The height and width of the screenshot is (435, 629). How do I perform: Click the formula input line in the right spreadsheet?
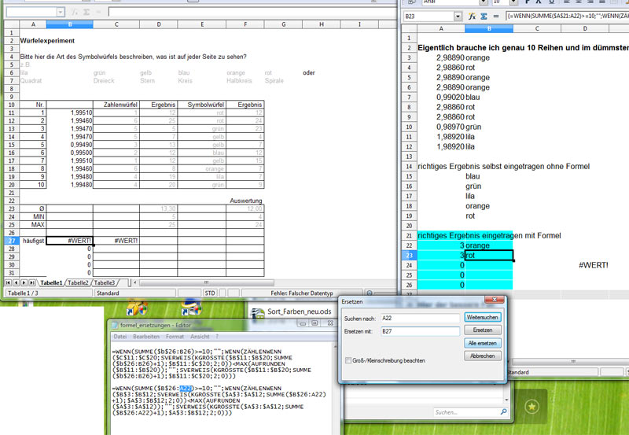[x=567, y=16]
